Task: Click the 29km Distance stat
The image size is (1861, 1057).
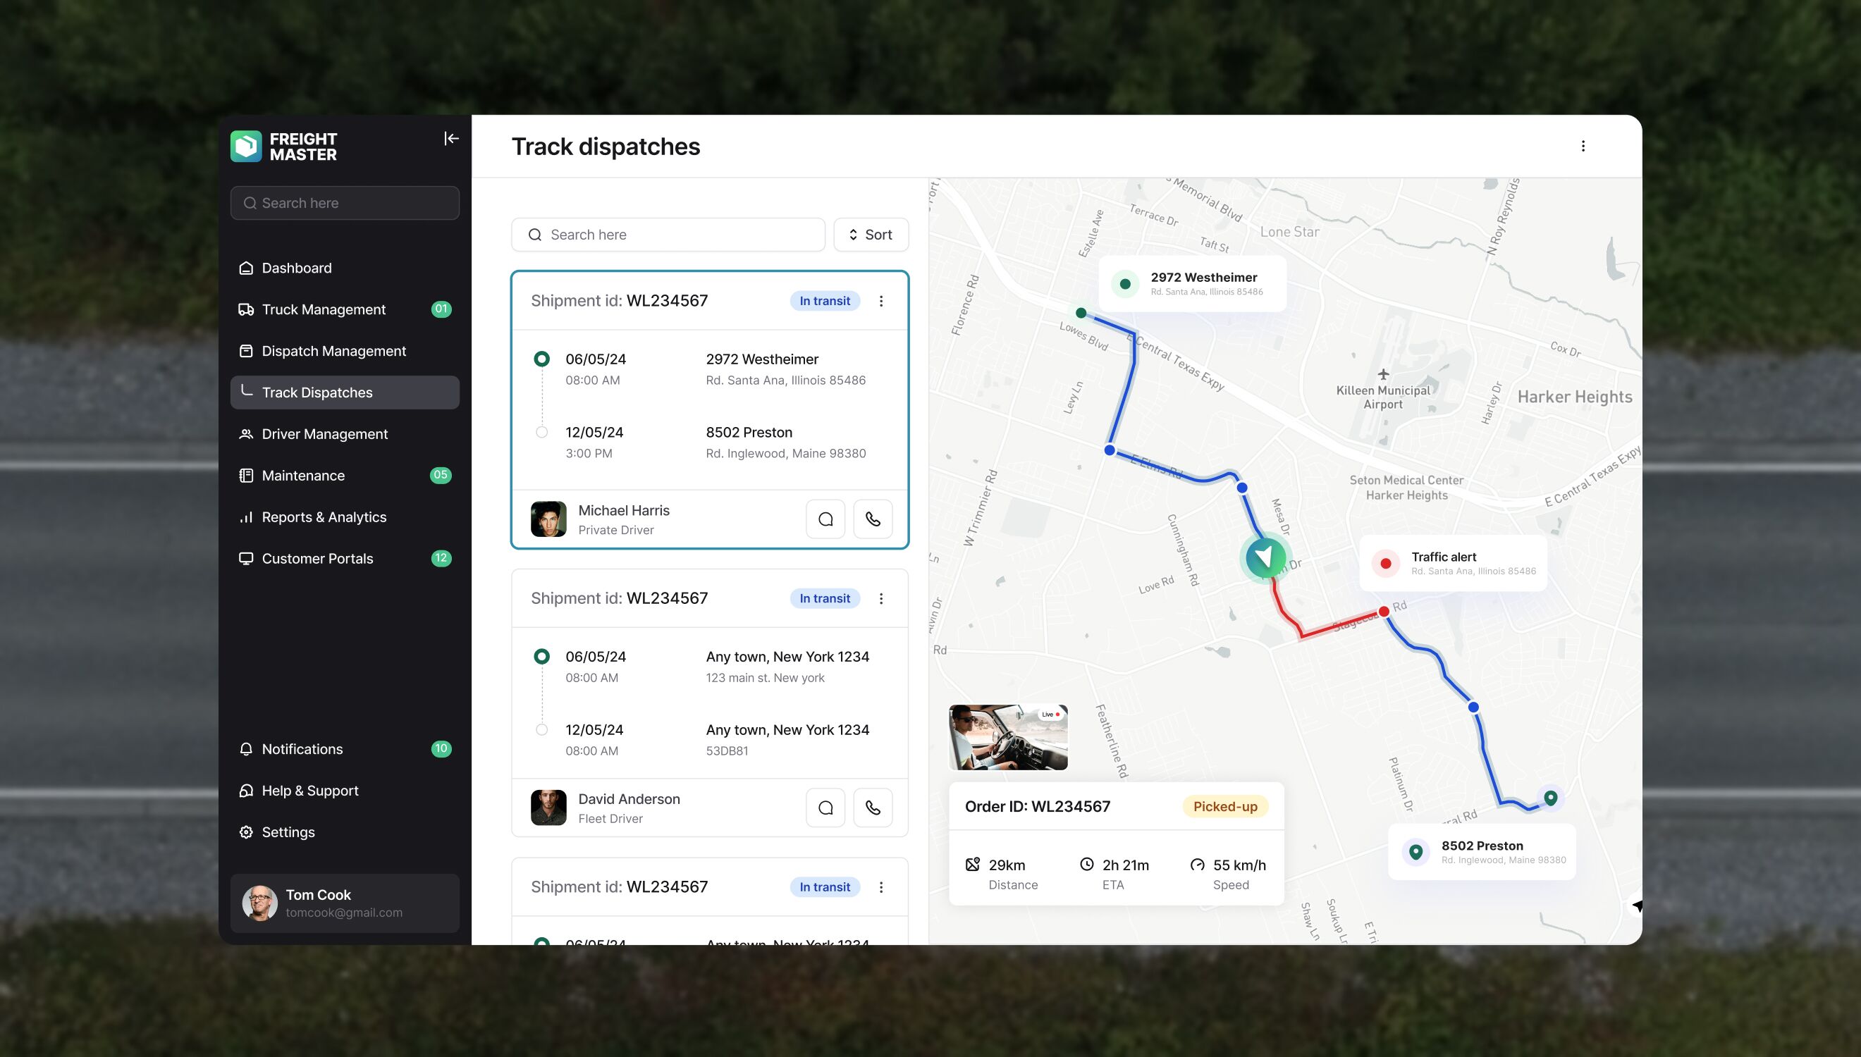Action: 1001,874
